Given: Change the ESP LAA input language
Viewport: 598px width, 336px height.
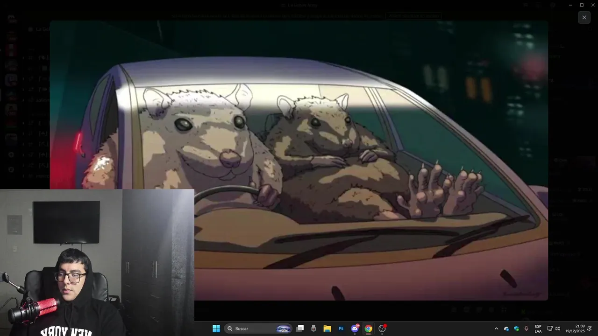Looking at the screenshot, I should click(x=538, y=329).
